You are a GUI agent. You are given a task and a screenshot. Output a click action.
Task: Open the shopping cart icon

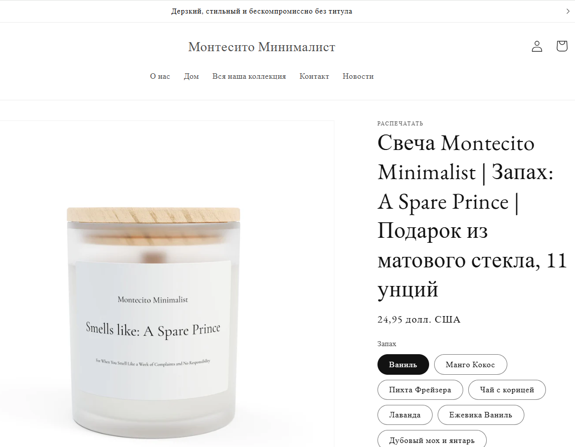click(x=562, y=46)
